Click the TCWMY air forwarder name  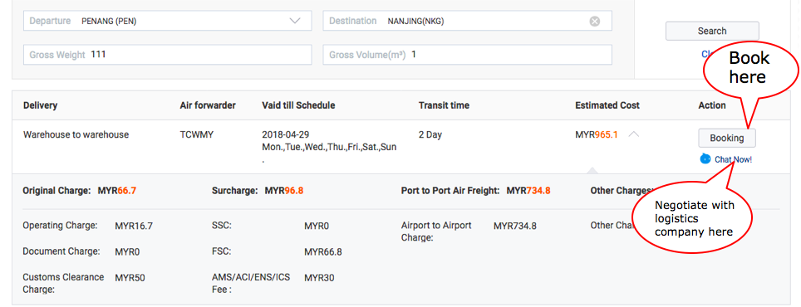point(197,134)
